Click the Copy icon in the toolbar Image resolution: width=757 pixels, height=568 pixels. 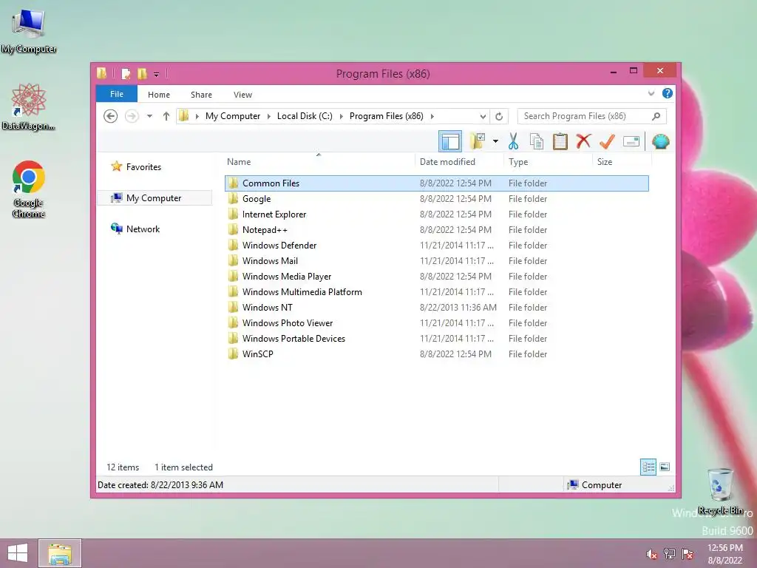point(537,141)
